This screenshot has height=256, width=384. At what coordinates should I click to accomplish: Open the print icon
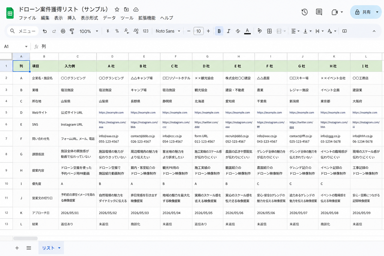[63, 31]
